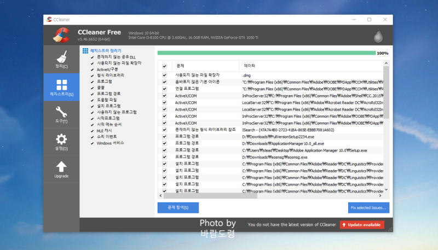The image size is (438, 250).
Task: Click the 사용하지 않는 프로그램 label
Action: tap(117, 112)
